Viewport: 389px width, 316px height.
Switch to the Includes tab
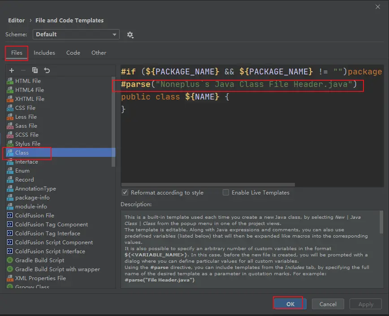click(x=44, y=53)
